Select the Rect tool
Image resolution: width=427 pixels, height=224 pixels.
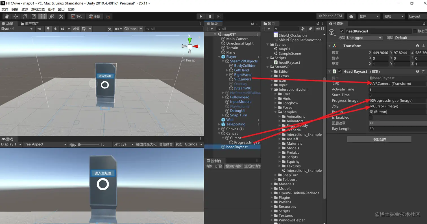tap(43, 16)
